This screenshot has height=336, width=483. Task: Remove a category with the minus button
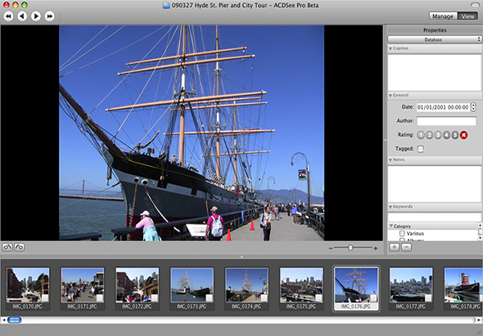407,247
